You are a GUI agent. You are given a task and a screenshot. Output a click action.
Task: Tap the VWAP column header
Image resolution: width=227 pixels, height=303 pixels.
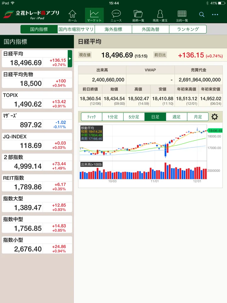click(150, 70)
